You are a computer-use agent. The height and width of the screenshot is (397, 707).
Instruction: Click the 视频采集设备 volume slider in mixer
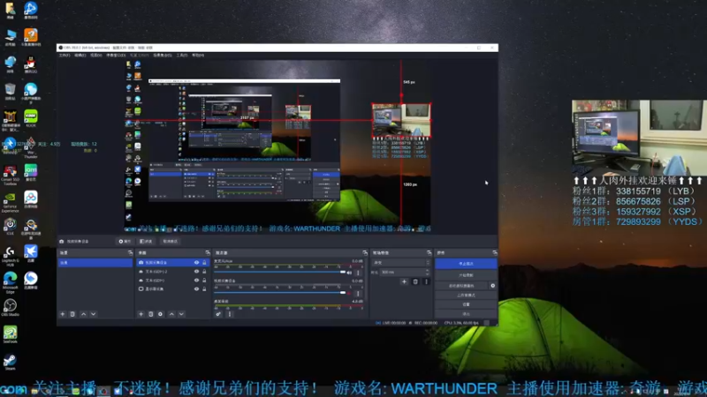pos(279,293)
